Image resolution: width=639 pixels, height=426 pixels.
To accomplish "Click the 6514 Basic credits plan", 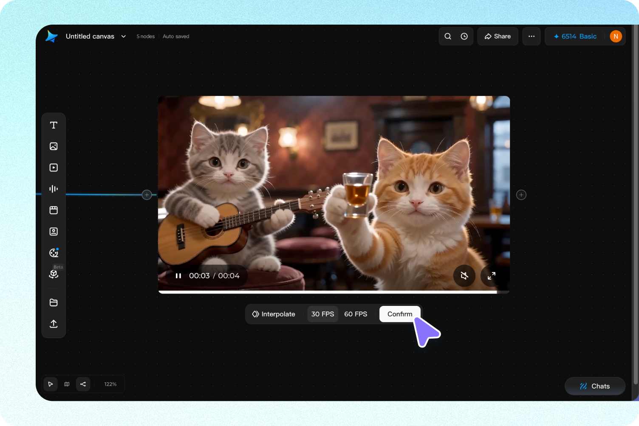I will [575, 36].
